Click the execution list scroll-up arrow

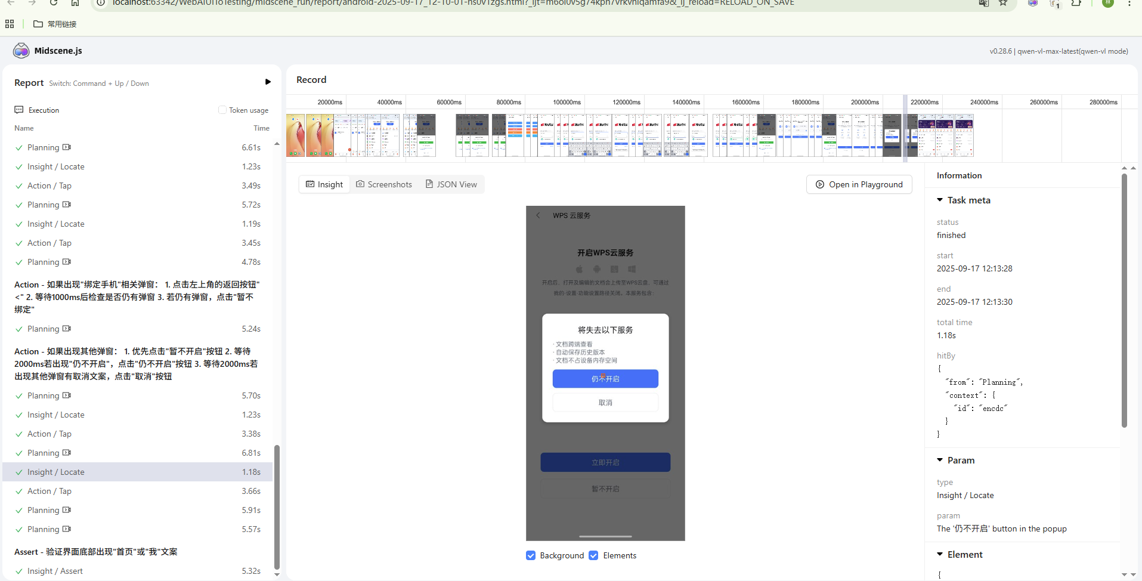click(277, 144)
